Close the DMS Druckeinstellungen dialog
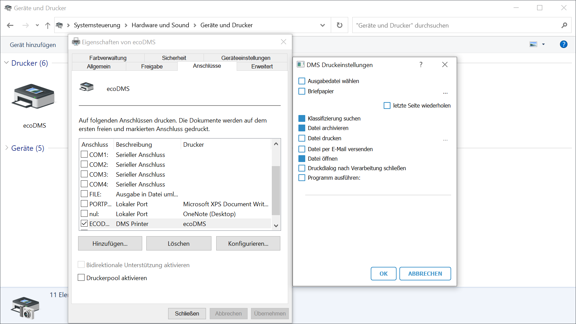Screen dimensions: 576x324 (x=445, y=65)
